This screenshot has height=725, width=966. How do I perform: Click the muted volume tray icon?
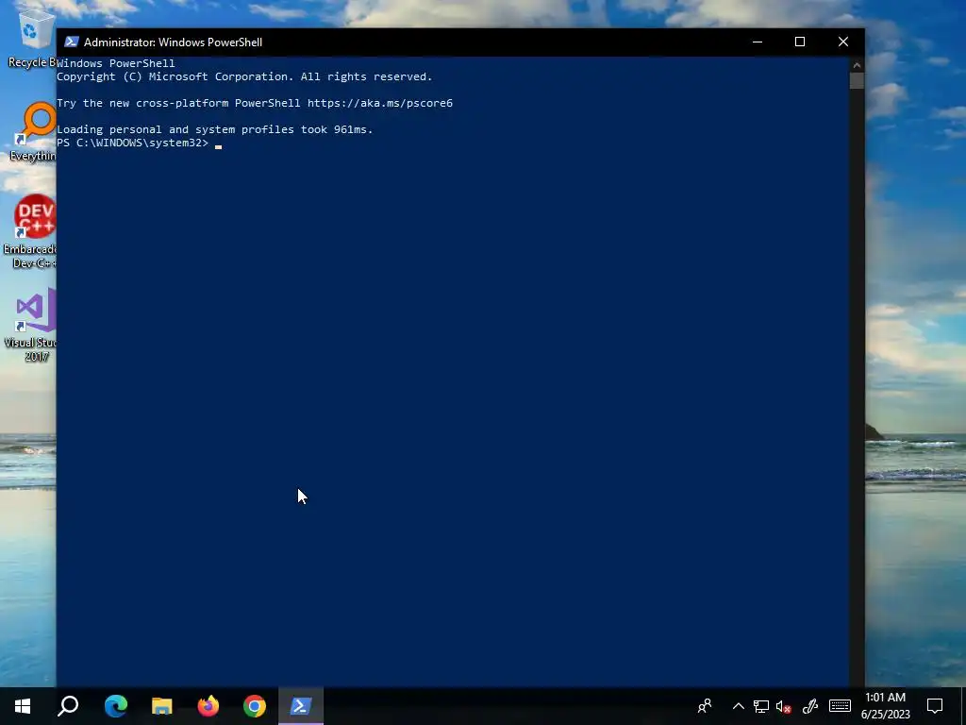(784, 706)
